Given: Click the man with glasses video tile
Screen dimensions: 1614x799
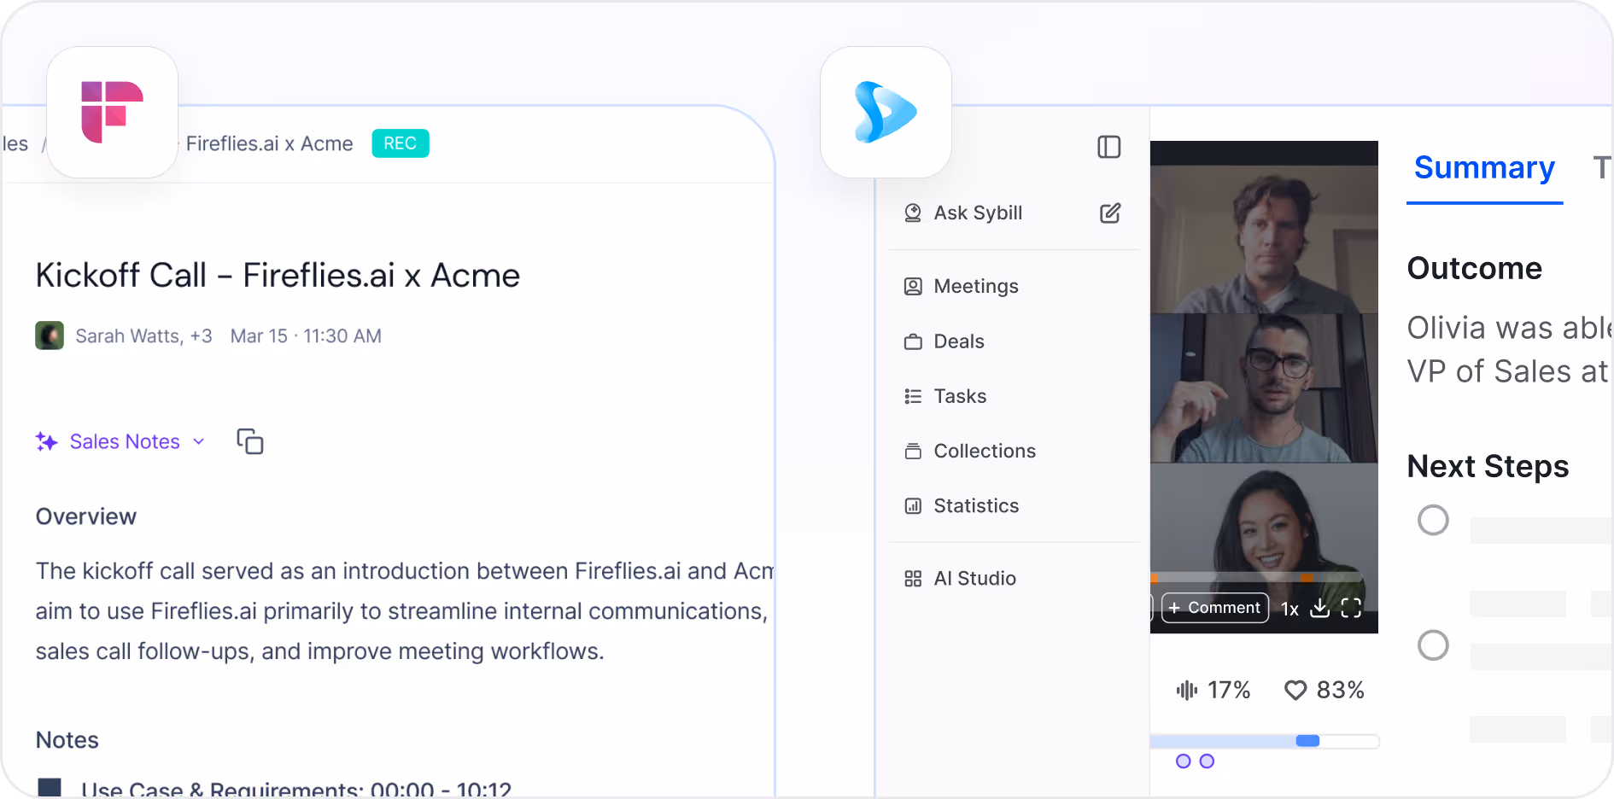Looking at the screenshot, I should coord(1264,388).
